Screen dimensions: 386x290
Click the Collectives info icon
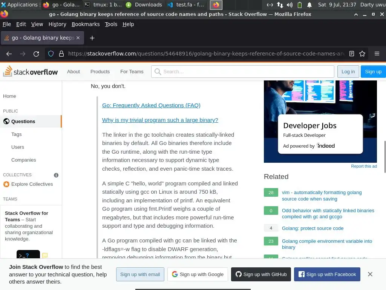pyautogui.click(x=56, y=175)
